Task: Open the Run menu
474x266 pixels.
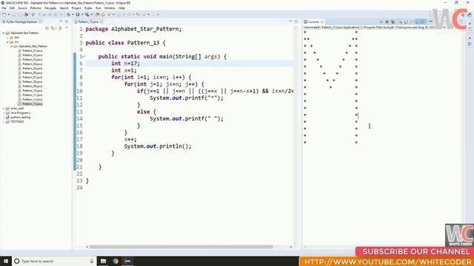Action: click(x=99, y=8)
